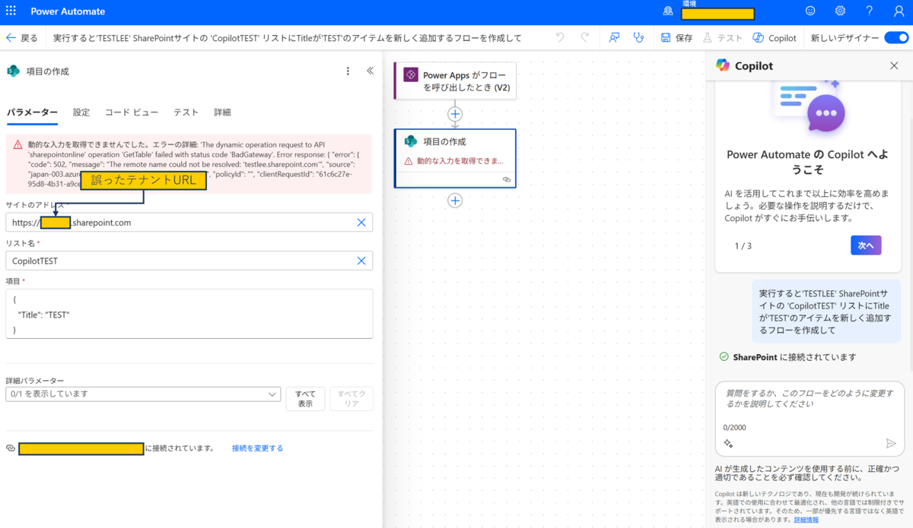The image size is (913, 528).
Task: Open the flow checker stethoscope icon
Action: click(x=638, y=37)
